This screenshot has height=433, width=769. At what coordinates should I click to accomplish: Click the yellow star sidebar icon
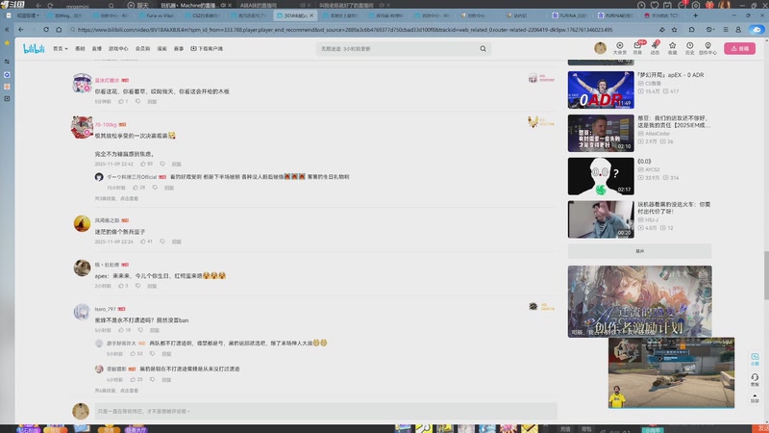tap(7, 42)
